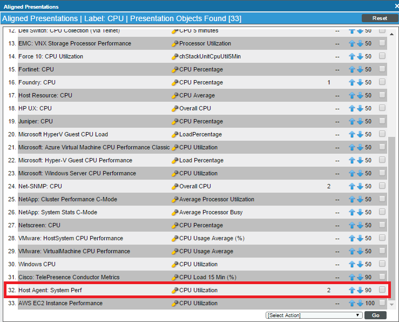Click the Reset button
This screenshot has width=399, height=322.
click(380, 18)
